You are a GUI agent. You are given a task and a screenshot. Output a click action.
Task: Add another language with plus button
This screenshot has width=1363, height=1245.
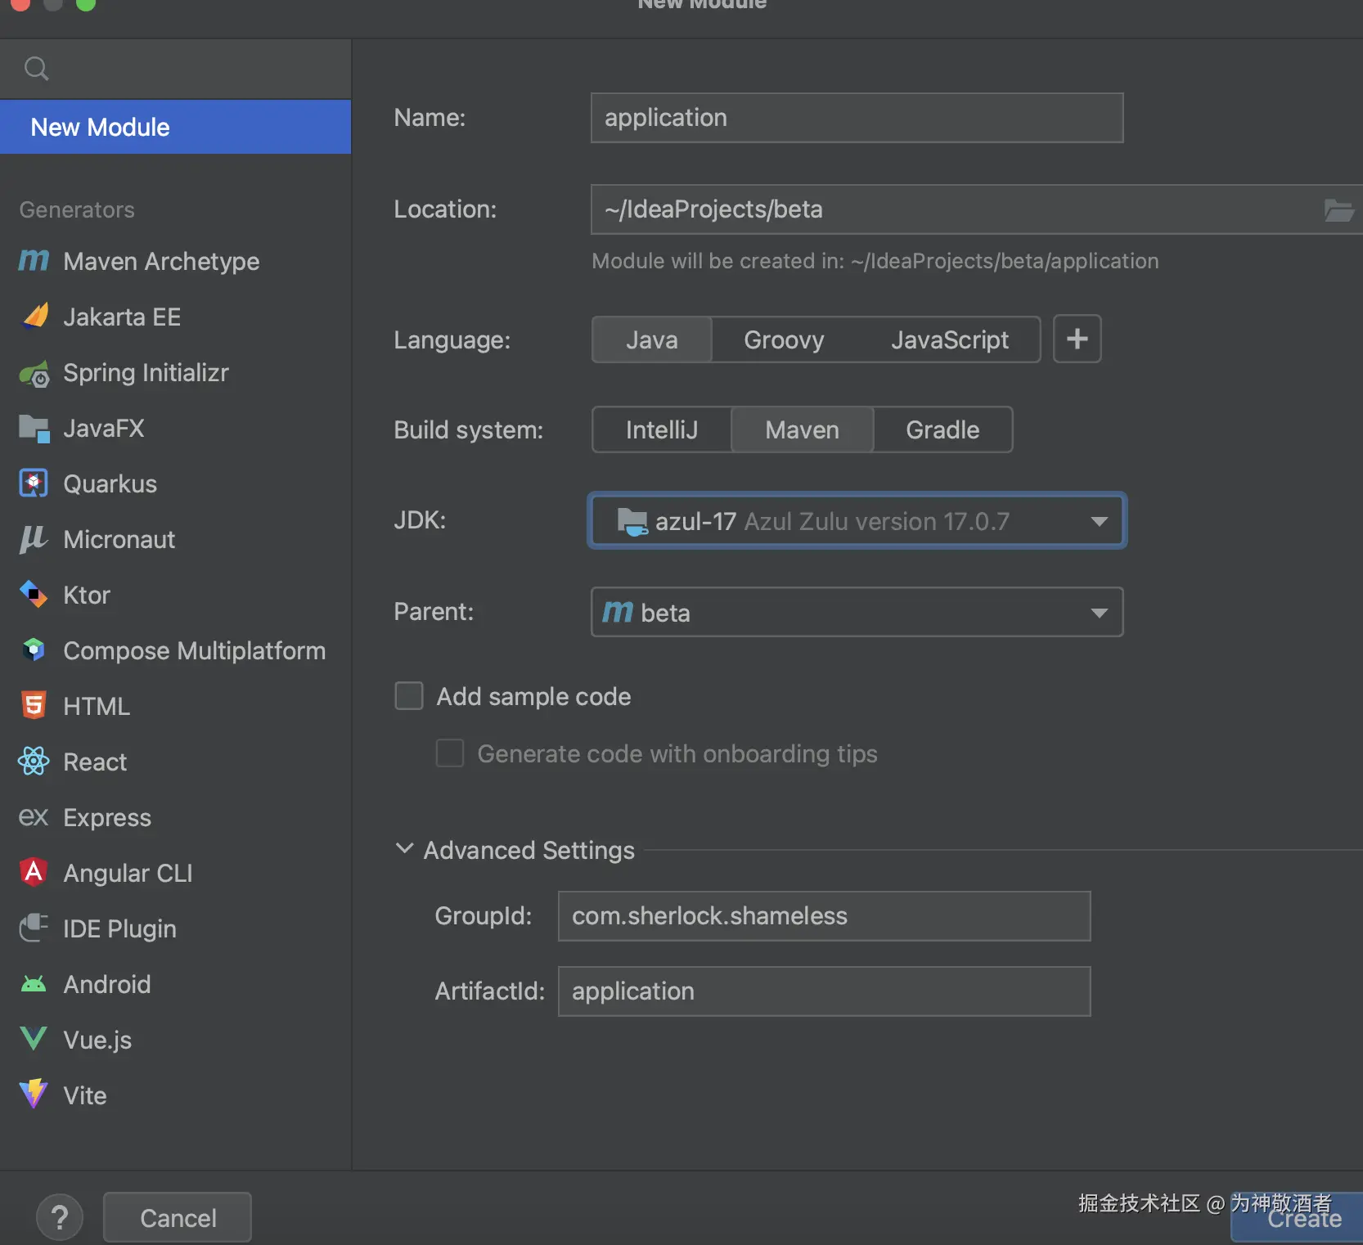pyautogui.click(x=1077, y=339)
